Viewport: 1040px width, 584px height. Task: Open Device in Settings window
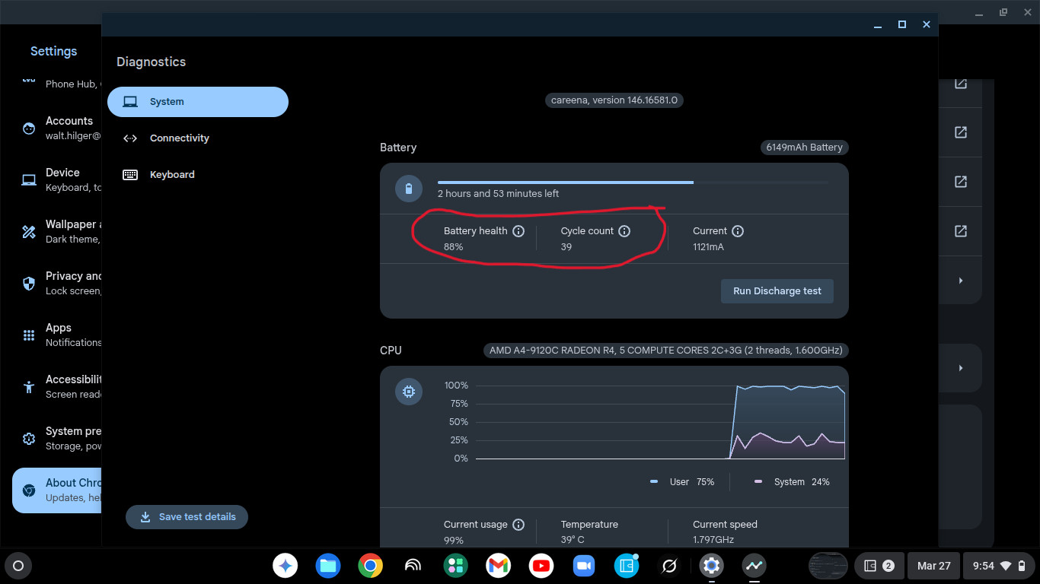57,180
